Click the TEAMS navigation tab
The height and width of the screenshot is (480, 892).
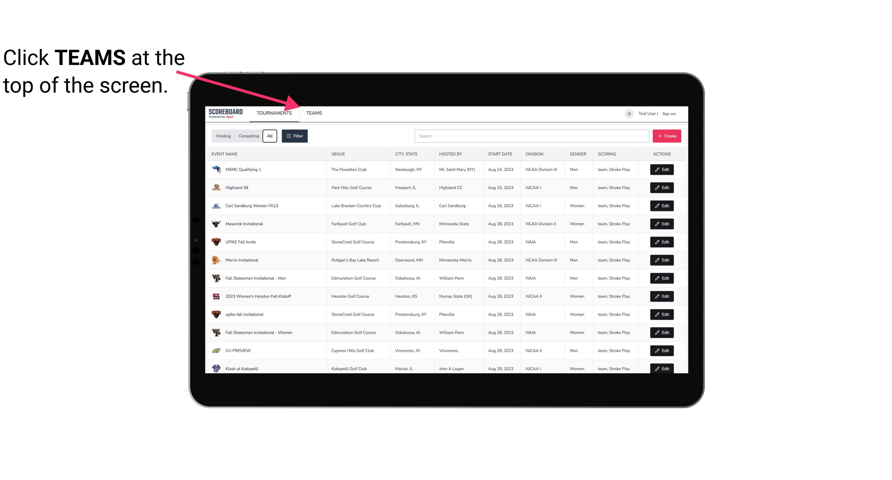click(x=314, y=113)
